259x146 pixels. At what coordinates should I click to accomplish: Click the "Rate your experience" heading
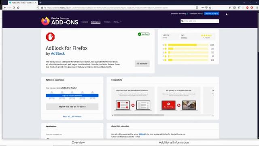pos(55,80)
